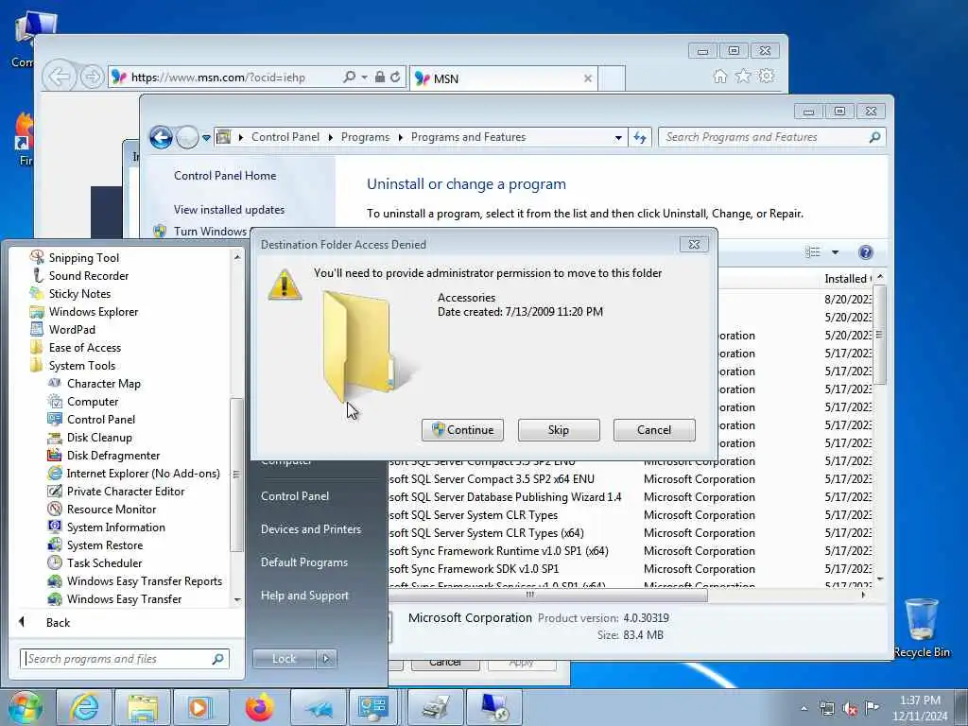Viewport: 968px width, 726px height.
Task: Close the MSN tab in Internet Explorer
Action: click(x=588, y=78)
